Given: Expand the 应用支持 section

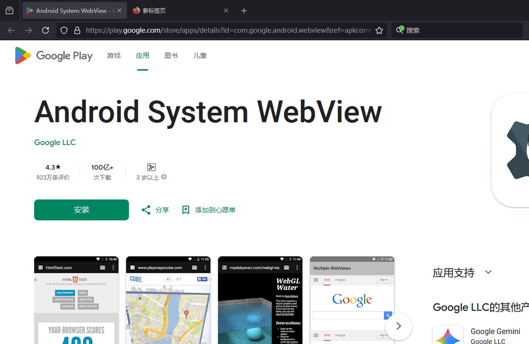Looking at the screenshot, I should pos(489,272).
